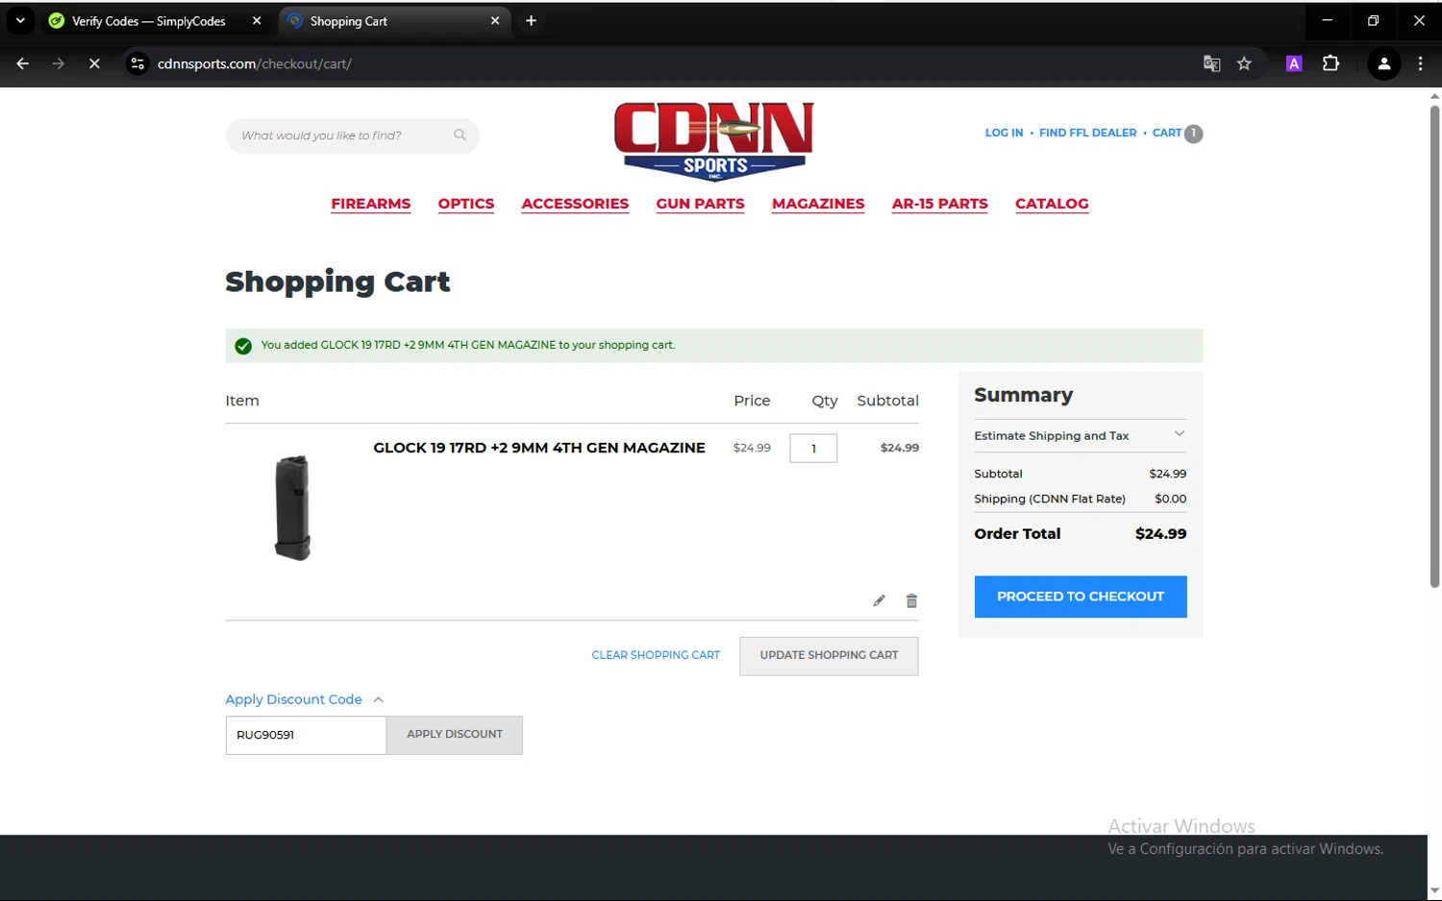
Task: Edit cart item with pencil icon
Action: click(x=879, y=601)
